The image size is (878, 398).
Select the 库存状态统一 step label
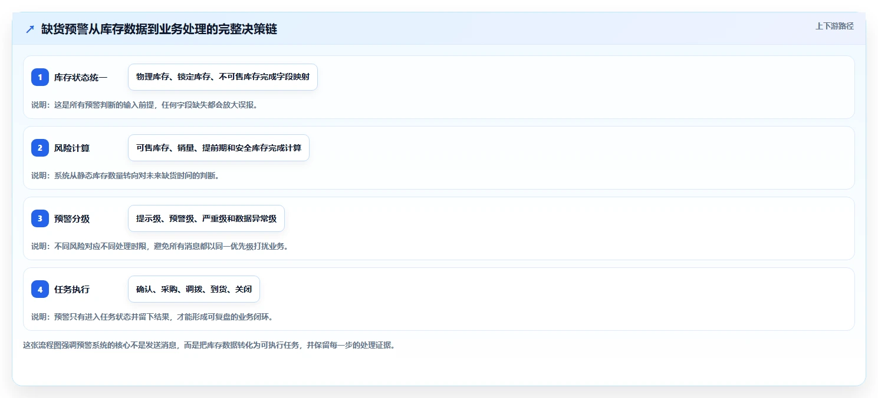point(81,77)
